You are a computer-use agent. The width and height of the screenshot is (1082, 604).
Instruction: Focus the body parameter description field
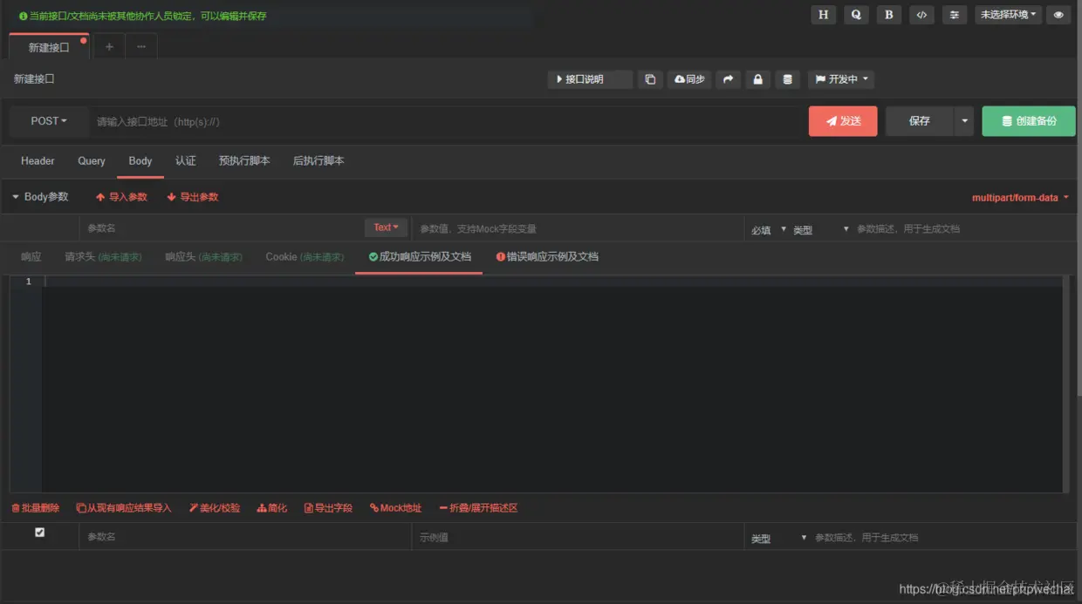pos(964,228)
